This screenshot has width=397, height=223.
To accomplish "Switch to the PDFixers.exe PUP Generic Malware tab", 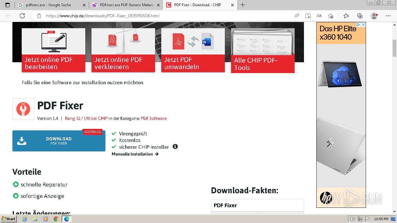I will pos(126,5).
